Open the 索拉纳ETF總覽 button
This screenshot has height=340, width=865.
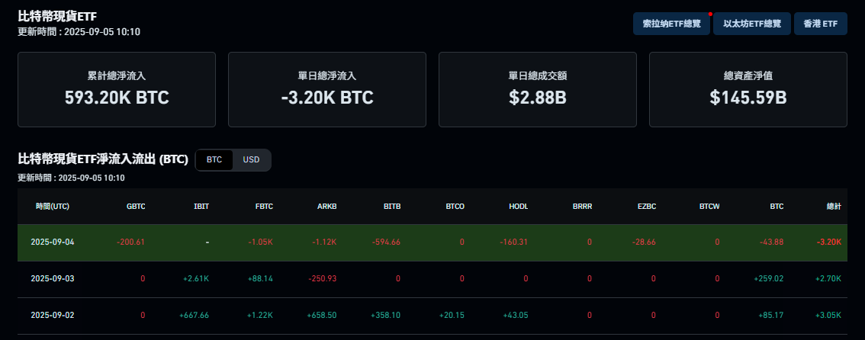[671, 24]
